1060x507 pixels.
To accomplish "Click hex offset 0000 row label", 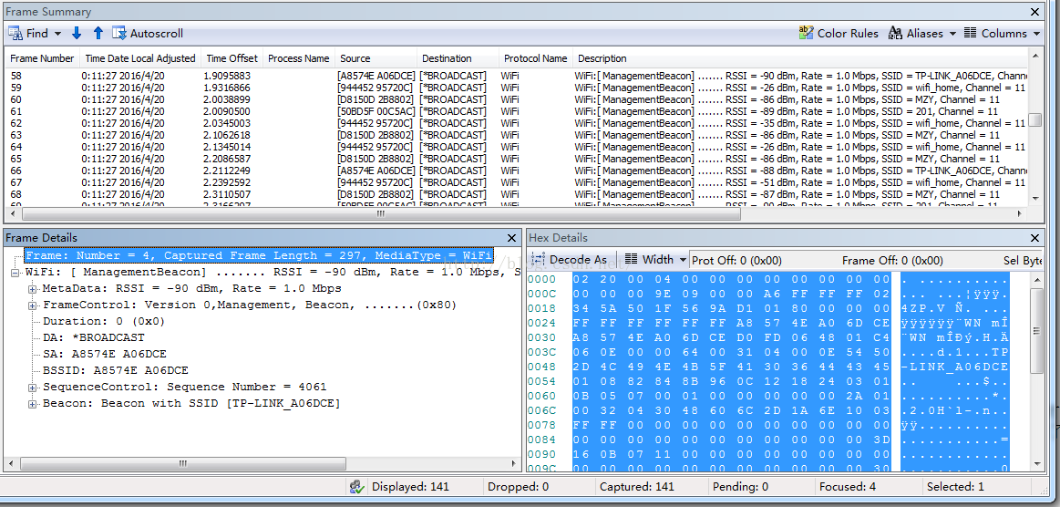I will pos(540,280).
